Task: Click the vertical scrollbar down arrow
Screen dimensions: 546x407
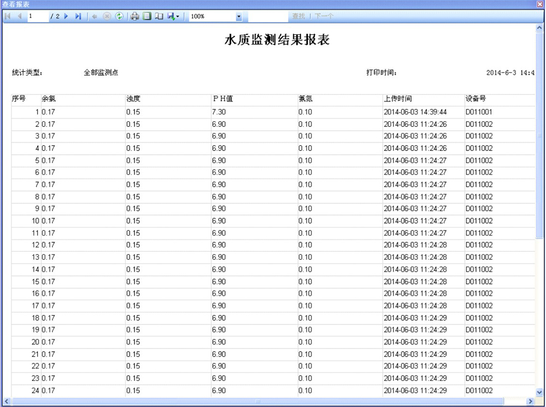Action: click(540, 392)
